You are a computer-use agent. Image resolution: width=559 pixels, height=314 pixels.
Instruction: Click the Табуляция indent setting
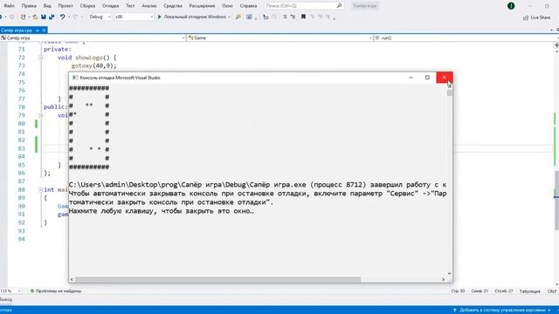pos(530,290)
